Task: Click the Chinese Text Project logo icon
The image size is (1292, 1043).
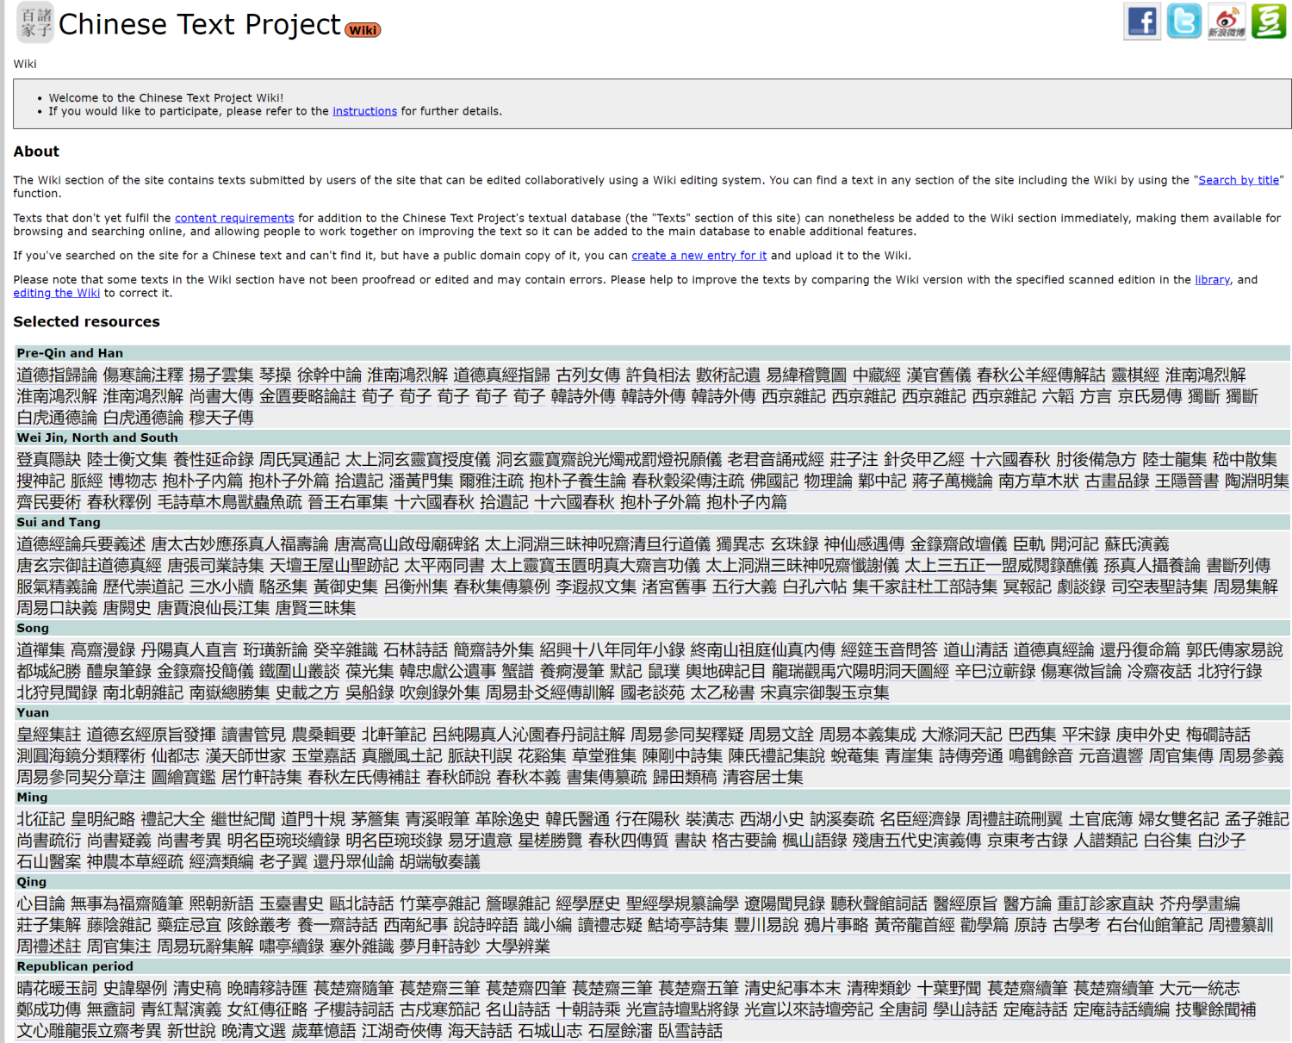Action: click(35, 23)
